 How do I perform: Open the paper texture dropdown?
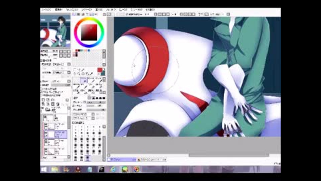click(69, 64)
